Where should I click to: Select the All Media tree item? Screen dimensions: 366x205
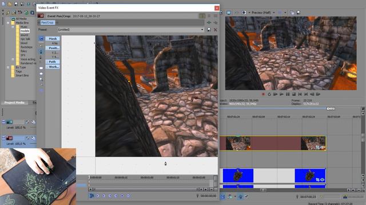(x=21, y=19)
